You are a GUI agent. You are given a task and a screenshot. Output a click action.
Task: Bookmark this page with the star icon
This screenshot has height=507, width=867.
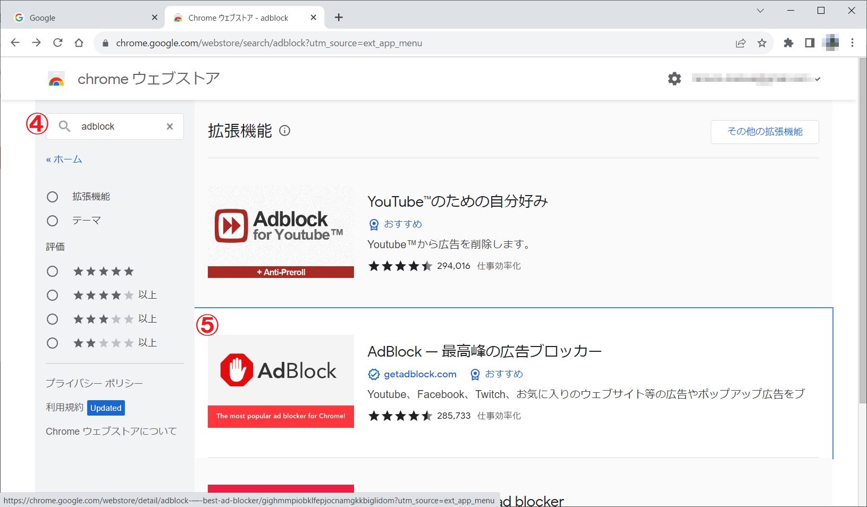tap(762, 43)
